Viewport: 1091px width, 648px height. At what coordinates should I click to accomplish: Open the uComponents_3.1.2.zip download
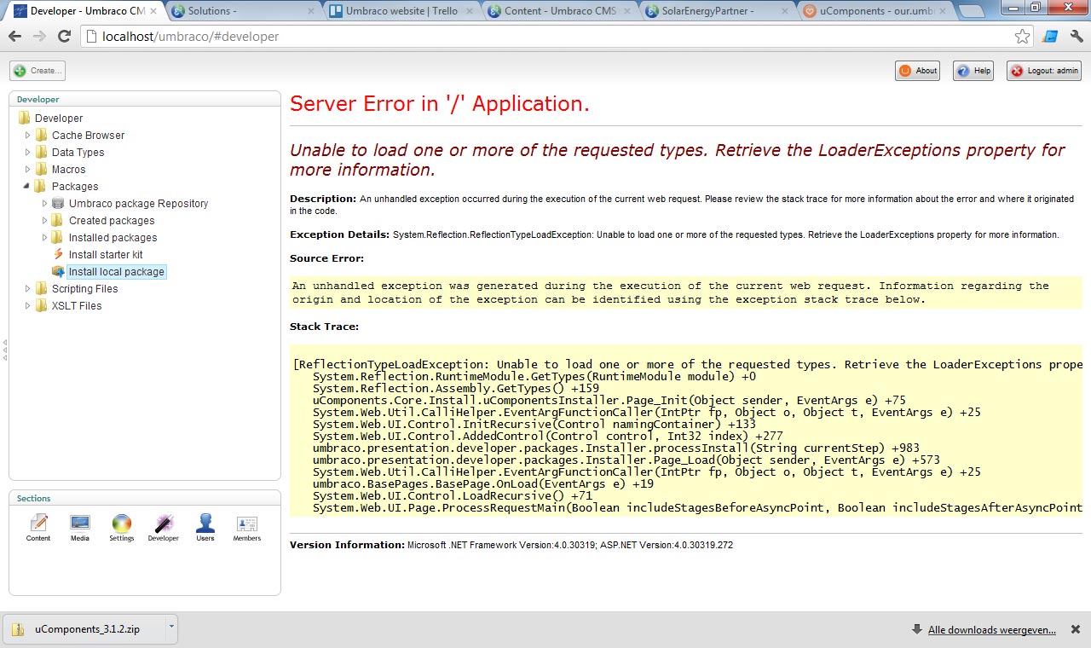click(86, 629)
